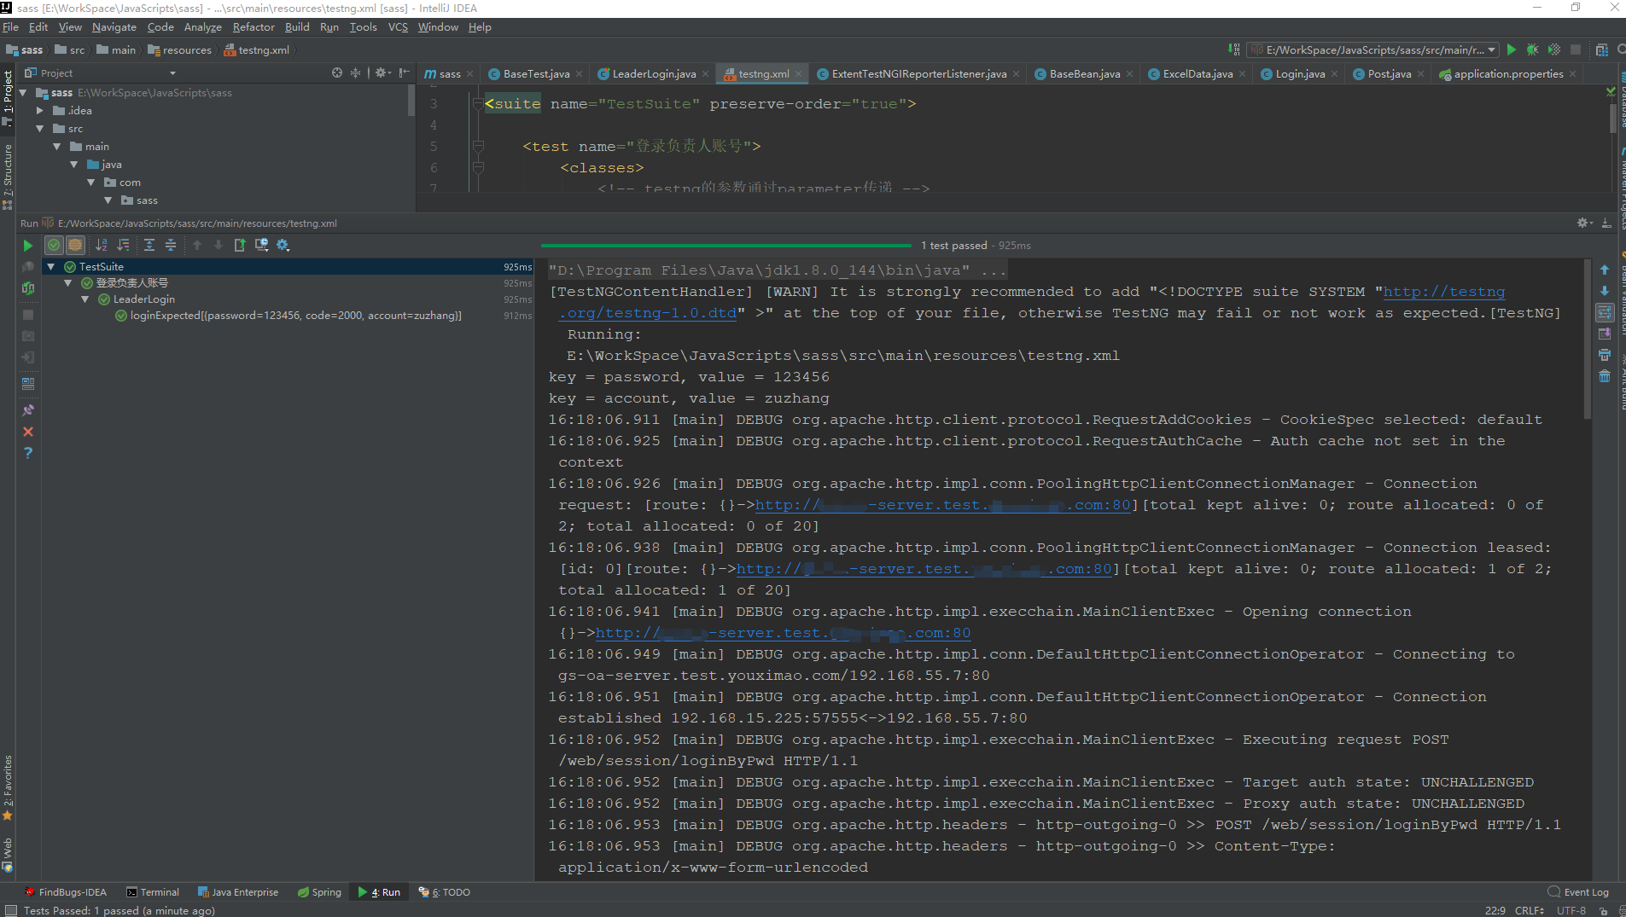Open VCS menu
Screen dimensions: 1626x917
pyautogui.click(x=398, y=27)
